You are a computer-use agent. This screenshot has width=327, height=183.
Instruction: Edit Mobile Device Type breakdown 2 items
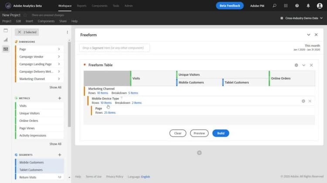tap(136, 103)
